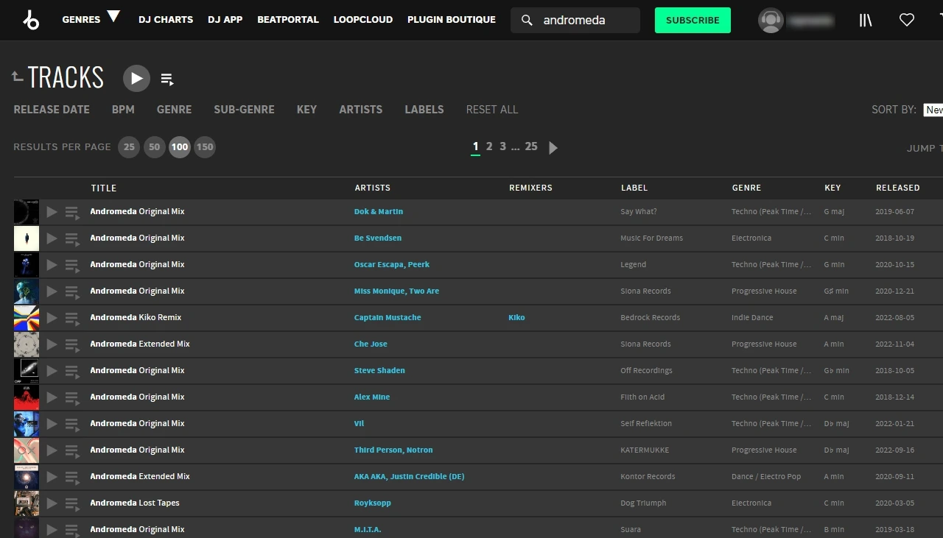
Task: Play the Miss Monique, Two Are track
Action: pos(52,291)
